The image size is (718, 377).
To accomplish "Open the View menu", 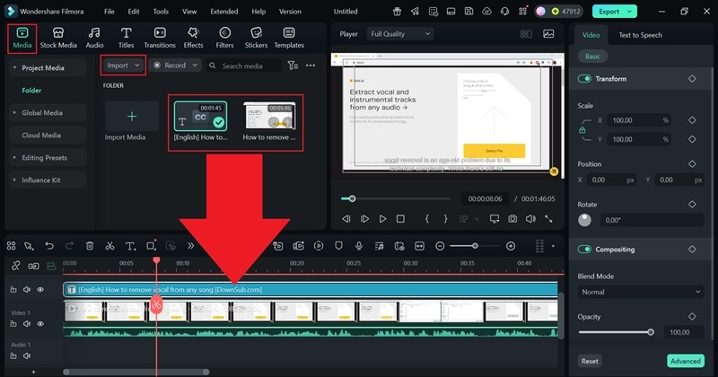I will pos(189,12).
